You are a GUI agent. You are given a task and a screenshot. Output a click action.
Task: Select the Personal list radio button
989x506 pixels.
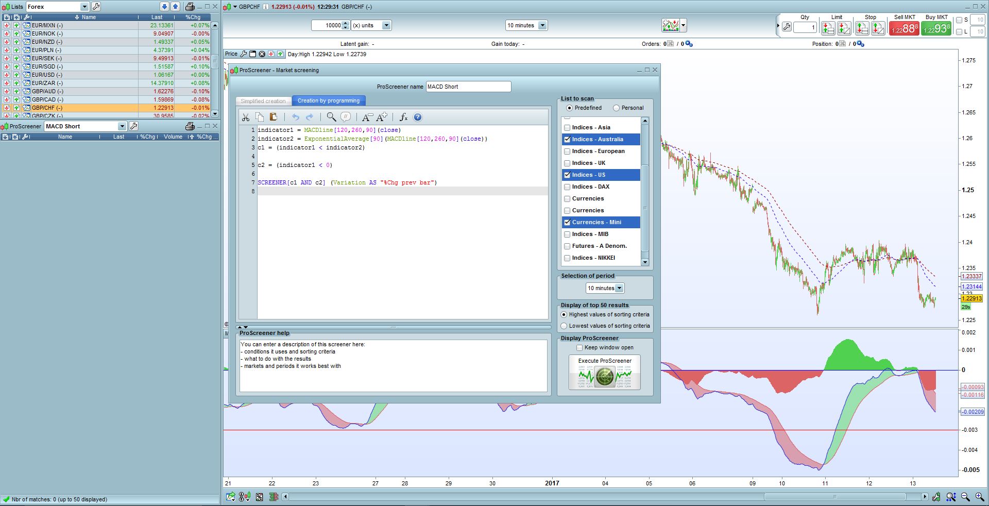(x=616, y=108)
